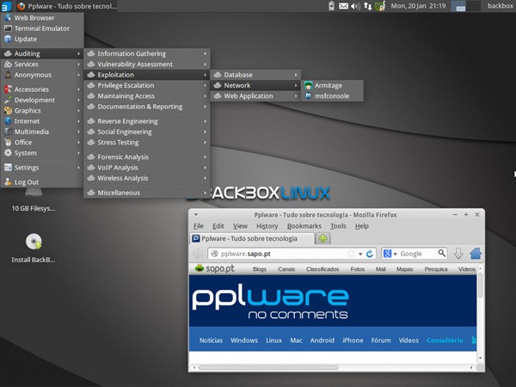Open the backbox user menu in panel

pyautogui.click(x=501, y=6)
